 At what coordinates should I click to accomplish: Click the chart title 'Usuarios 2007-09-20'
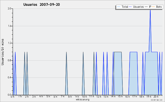point(42,5)
